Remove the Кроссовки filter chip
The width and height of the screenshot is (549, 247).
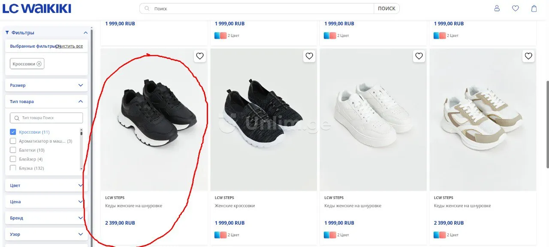click(39, 64)
